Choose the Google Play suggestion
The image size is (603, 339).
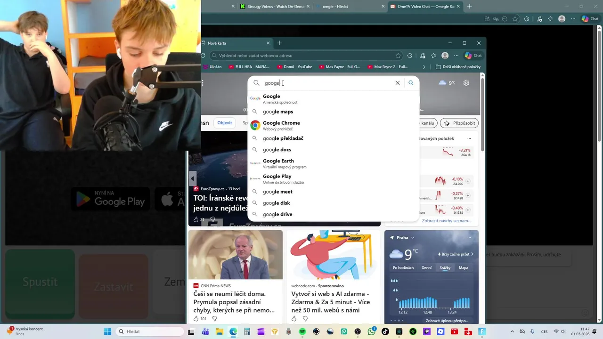coord(334,179)
